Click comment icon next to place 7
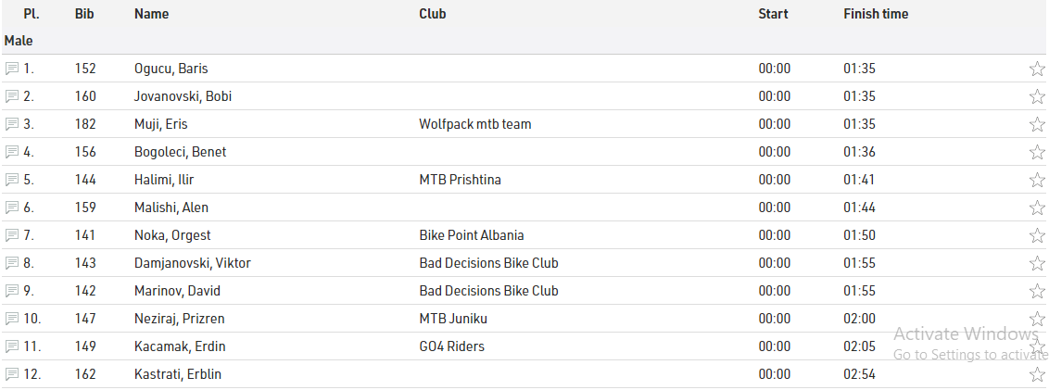 coord(12,235)
